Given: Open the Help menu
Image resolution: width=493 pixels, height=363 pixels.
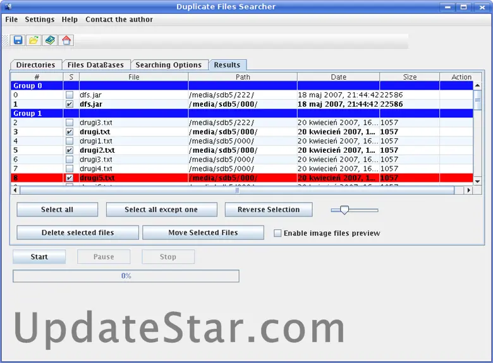Looking at the screenshot, I should (70, 20).
